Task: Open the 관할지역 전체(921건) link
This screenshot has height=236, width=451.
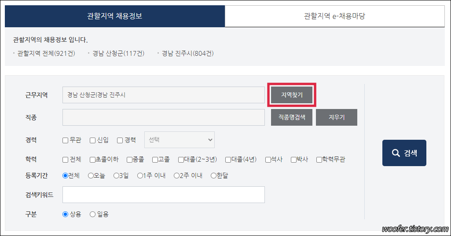Action: click(x=46, y=54)
